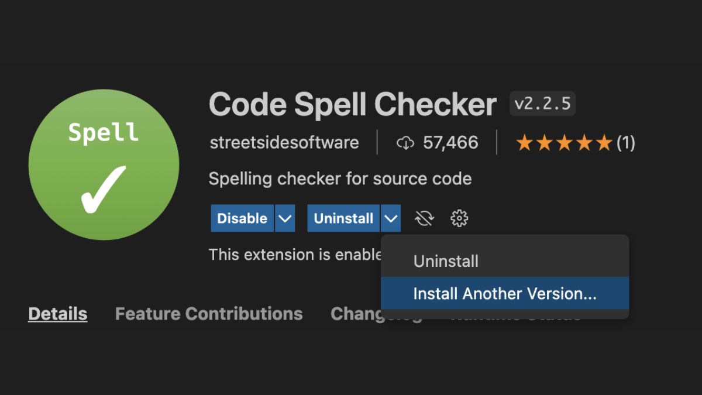The width and height of the screenshot is (702, 395).
Task: Click the rating count link (1)
Action: point(627,142)
